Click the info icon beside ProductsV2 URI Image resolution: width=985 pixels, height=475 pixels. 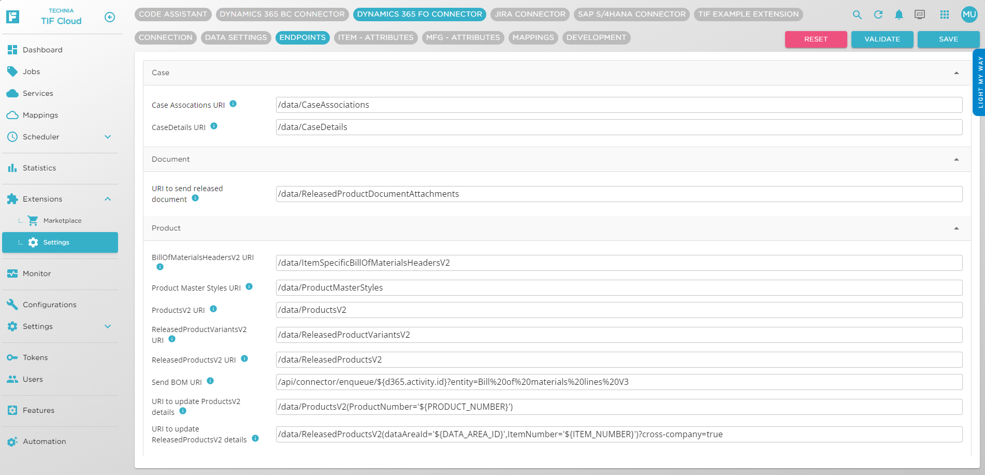click(213, 309)
